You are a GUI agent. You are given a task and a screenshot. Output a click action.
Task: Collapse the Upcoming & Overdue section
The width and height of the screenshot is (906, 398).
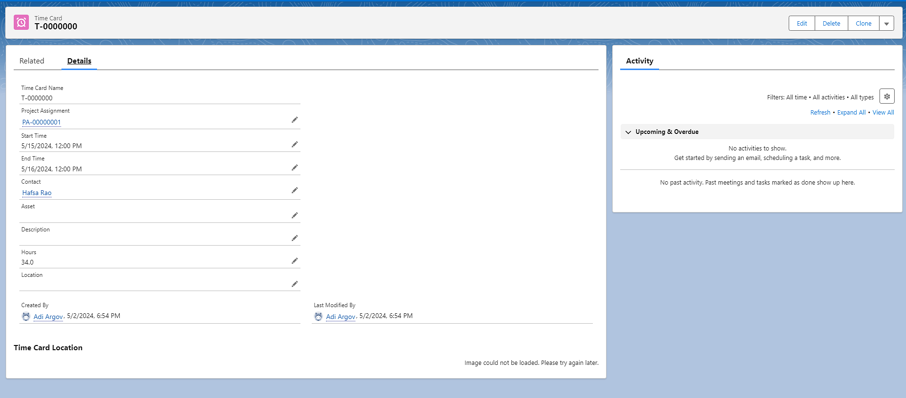pyautogui.click(x=628, y=132)
